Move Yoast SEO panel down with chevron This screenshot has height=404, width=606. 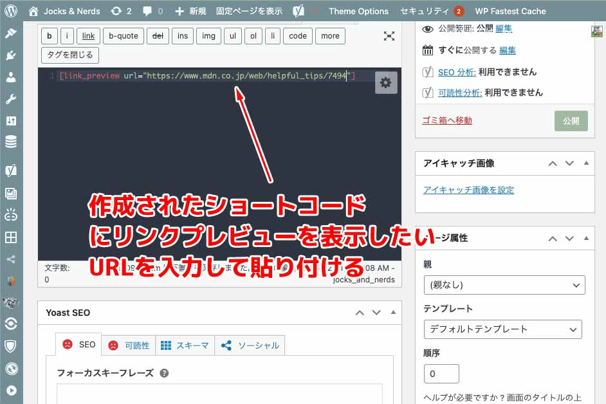(376, 313)
